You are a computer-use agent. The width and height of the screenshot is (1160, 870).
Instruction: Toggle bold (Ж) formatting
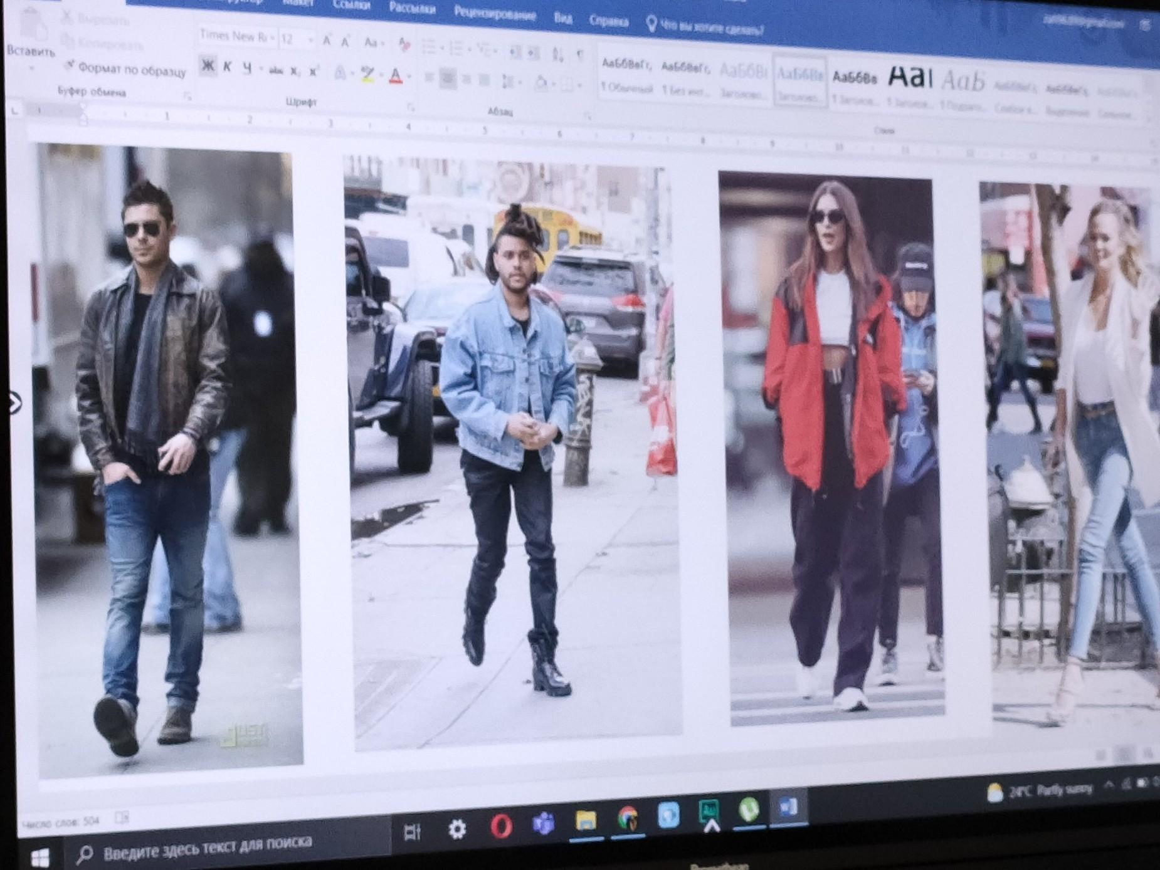(208, 66)
